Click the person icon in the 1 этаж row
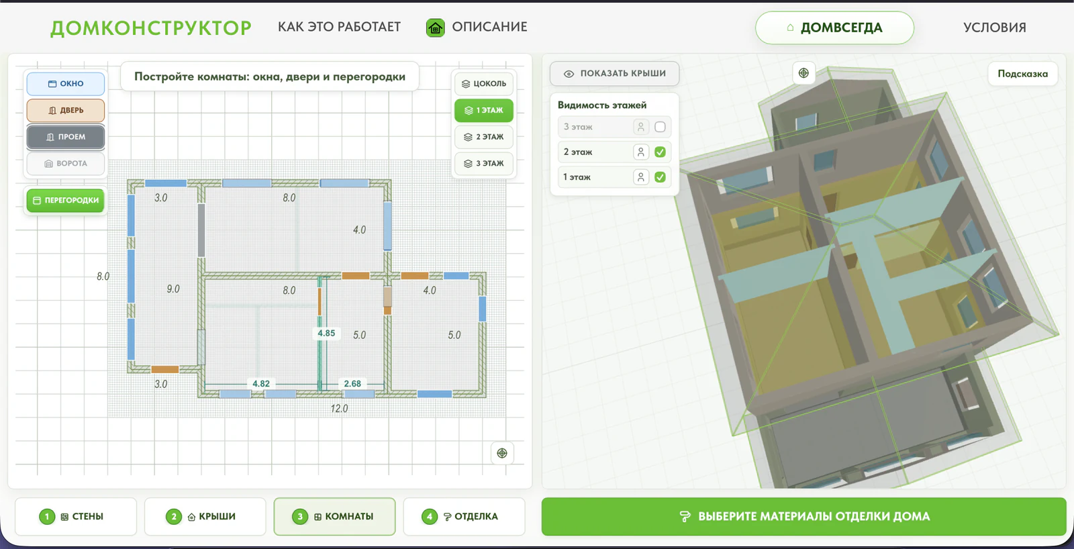 [640, 177]
